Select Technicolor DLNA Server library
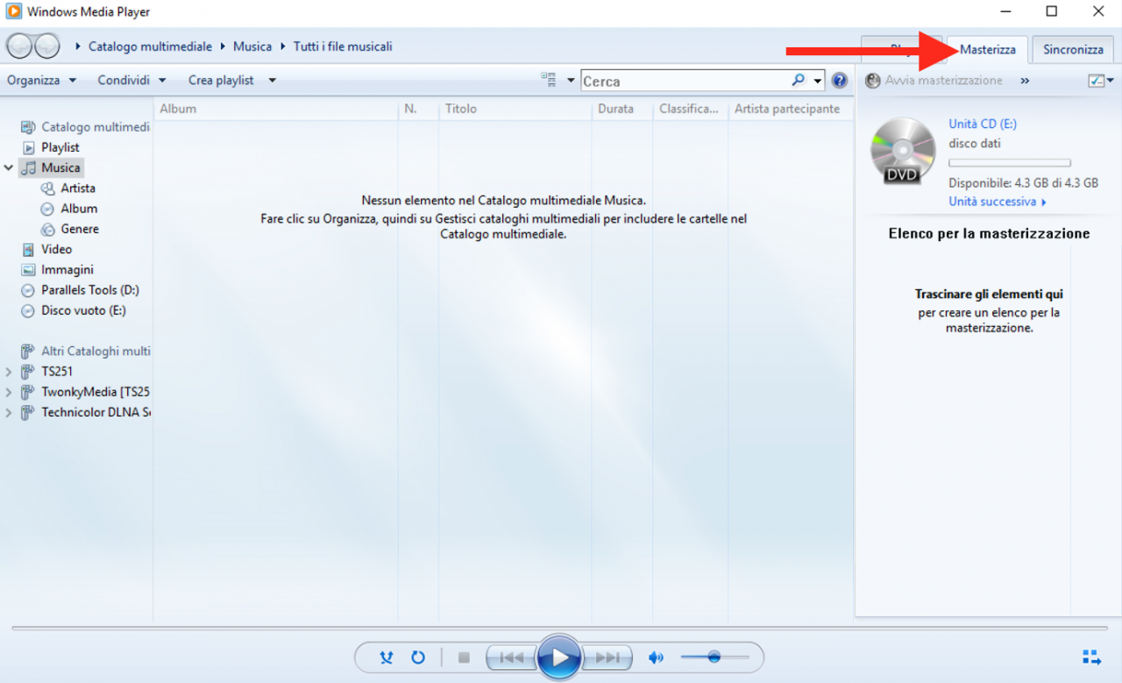Screen dimensions: 1122x683 tap(85, 412)
